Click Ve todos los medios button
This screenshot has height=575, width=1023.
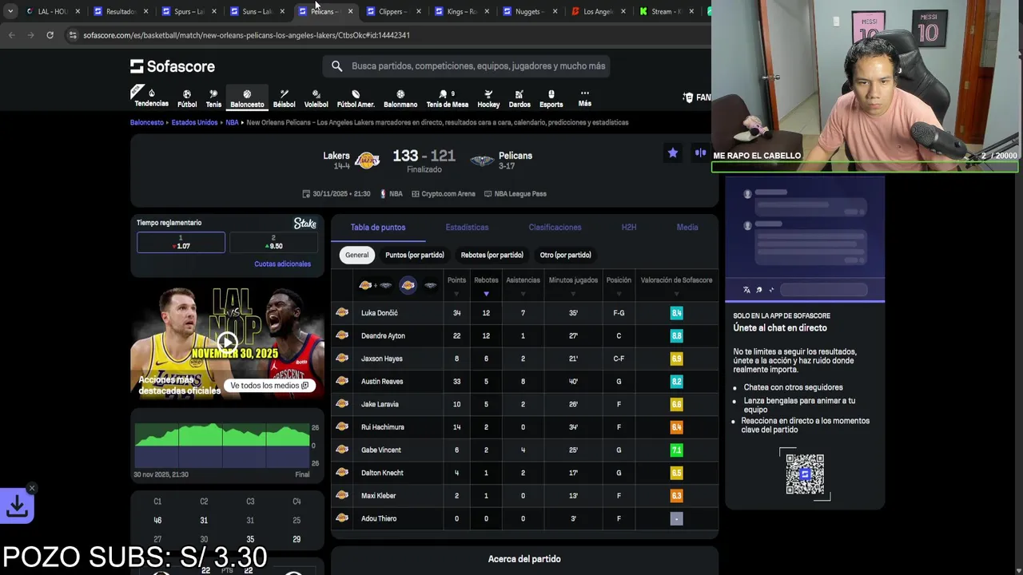click(x=269, y=386)
